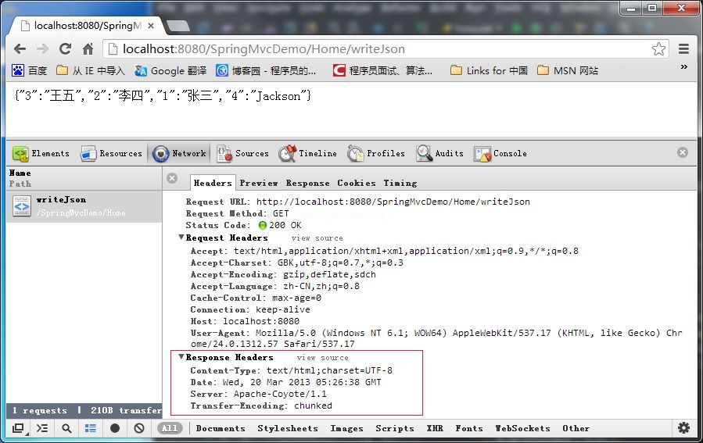This screenshot has width=703, height=443.
Task: Collapse the Request Headers section
Action: tap(181, 238)
